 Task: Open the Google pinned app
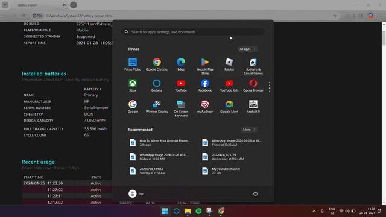pos(133,107)
